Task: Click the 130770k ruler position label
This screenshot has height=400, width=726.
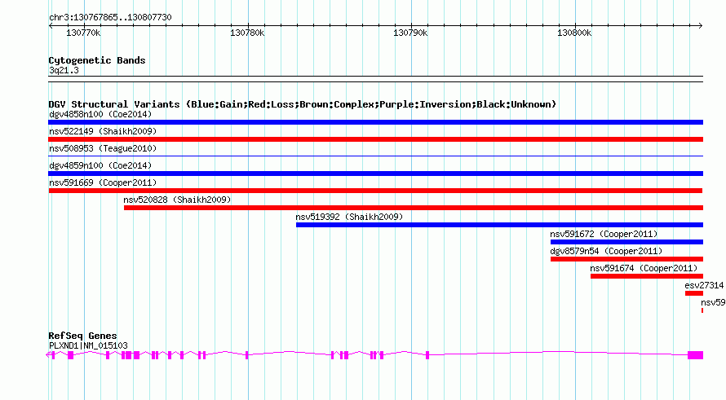Action: click(83, 33)
